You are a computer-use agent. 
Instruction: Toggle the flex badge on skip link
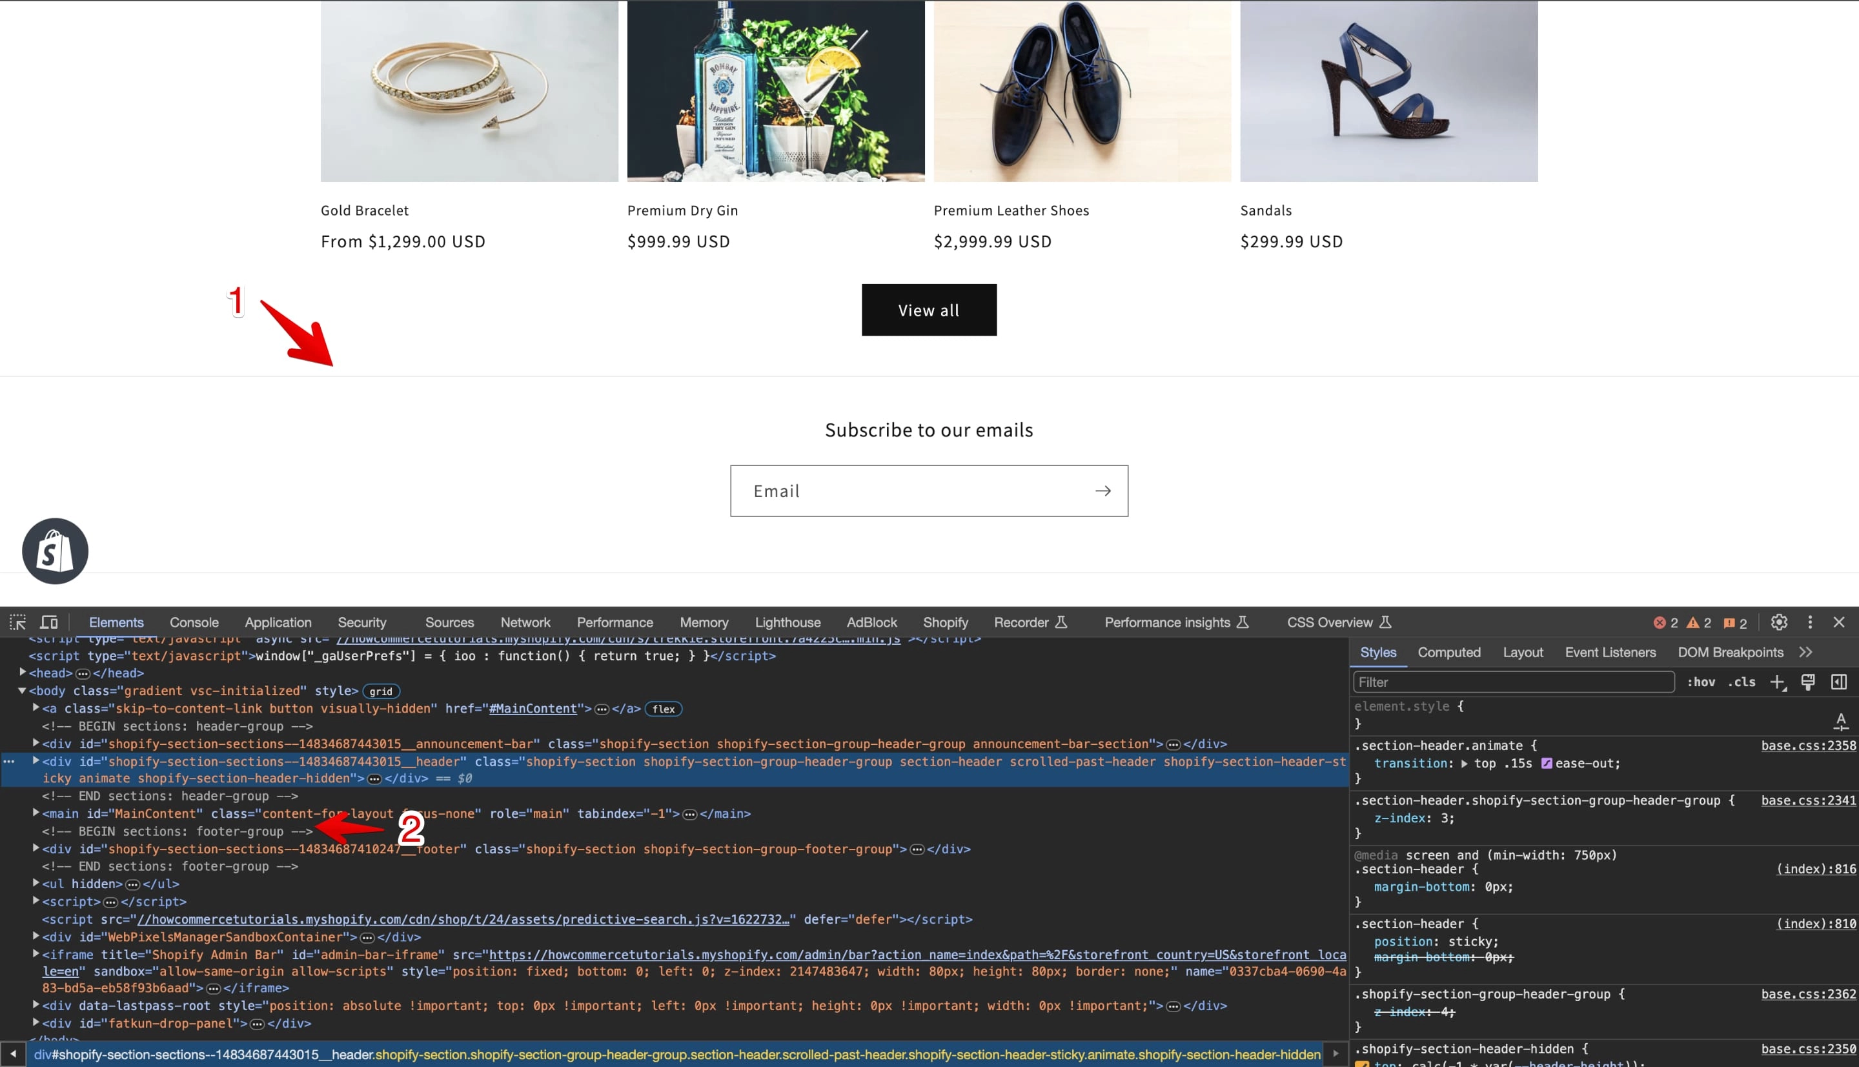tap(664, 709)
